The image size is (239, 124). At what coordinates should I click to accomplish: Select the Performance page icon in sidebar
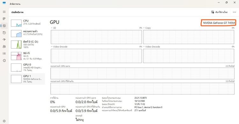4,26
